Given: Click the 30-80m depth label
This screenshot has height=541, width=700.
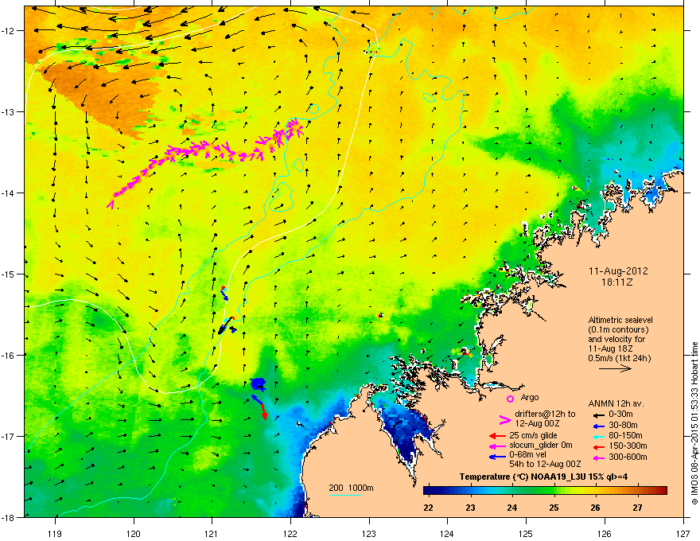Looking at the screenshot, I should [623, 425].
